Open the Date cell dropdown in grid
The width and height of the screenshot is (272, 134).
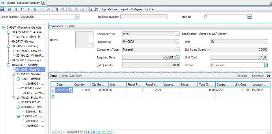coord(70,90)
